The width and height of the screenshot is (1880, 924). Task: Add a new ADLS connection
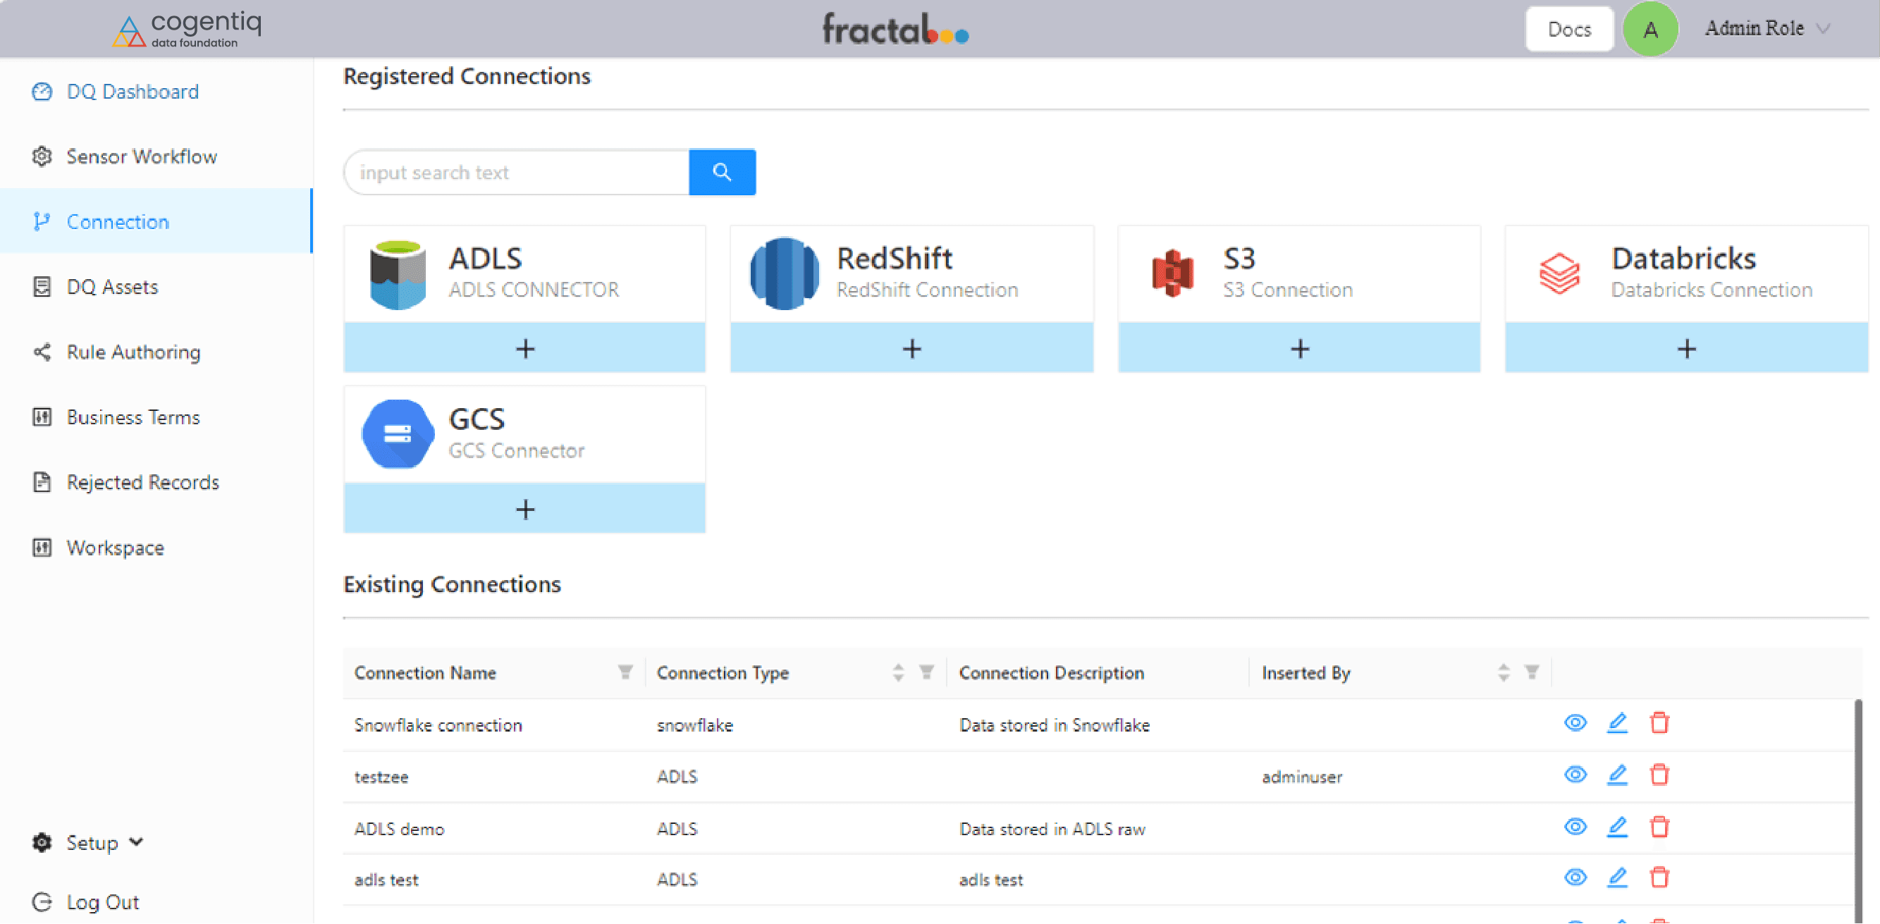click(x=524, y=348)
